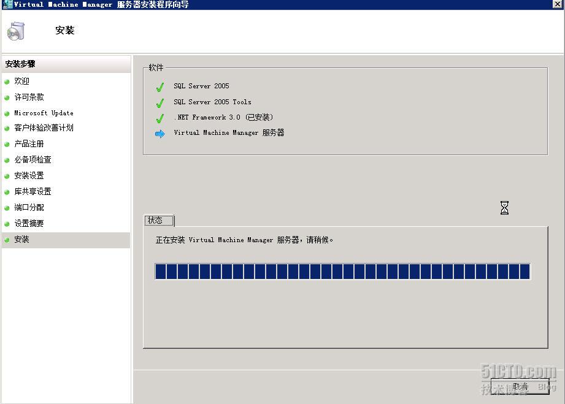The height and width of the screenshot is (404, 565).
Task: Click blue arrow beside Virtual Machine Manager 服务器
Action: [160, 134]
